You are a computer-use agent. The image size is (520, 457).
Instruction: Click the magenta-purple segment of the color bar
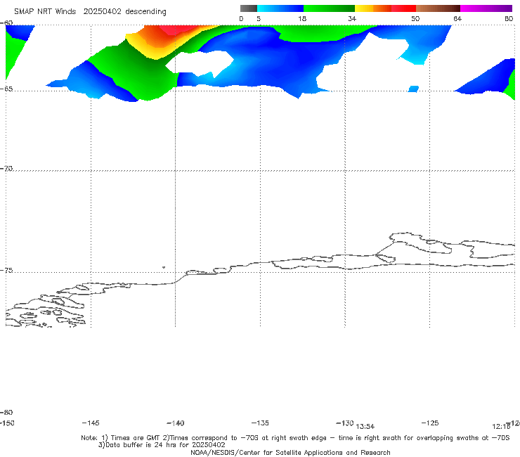coord(486,8)
